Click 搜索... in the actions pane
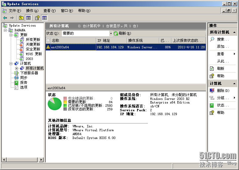239x170 pixels. point(223,39)
